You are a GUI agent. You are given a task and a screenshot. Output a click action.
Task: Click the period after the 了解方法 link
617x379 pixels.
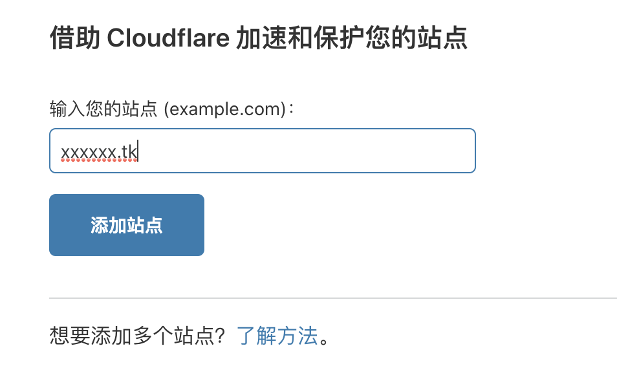[324, 340]
